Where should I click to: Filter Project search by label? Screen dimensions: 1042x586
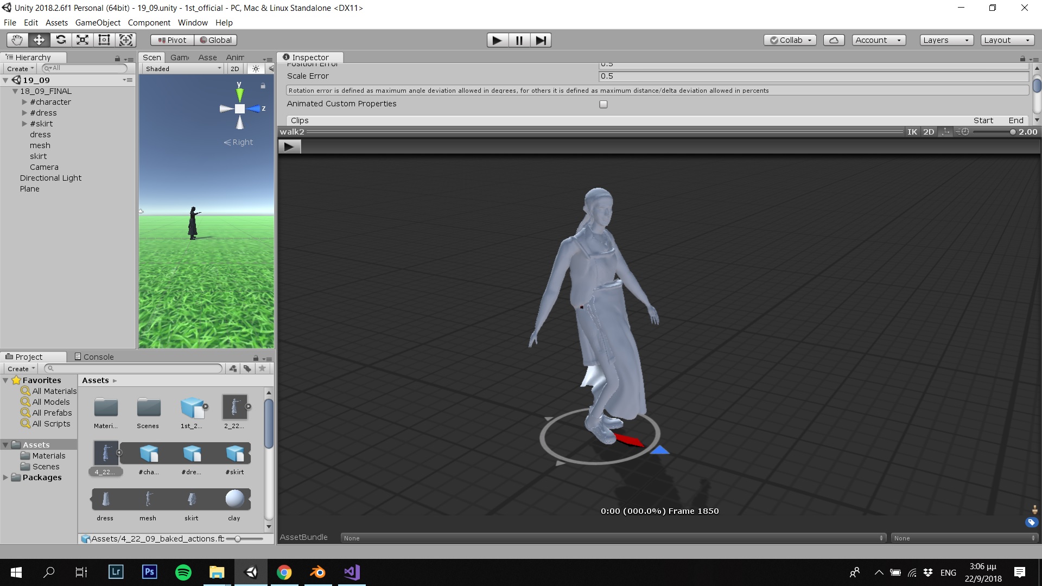[x=247, y=368]
